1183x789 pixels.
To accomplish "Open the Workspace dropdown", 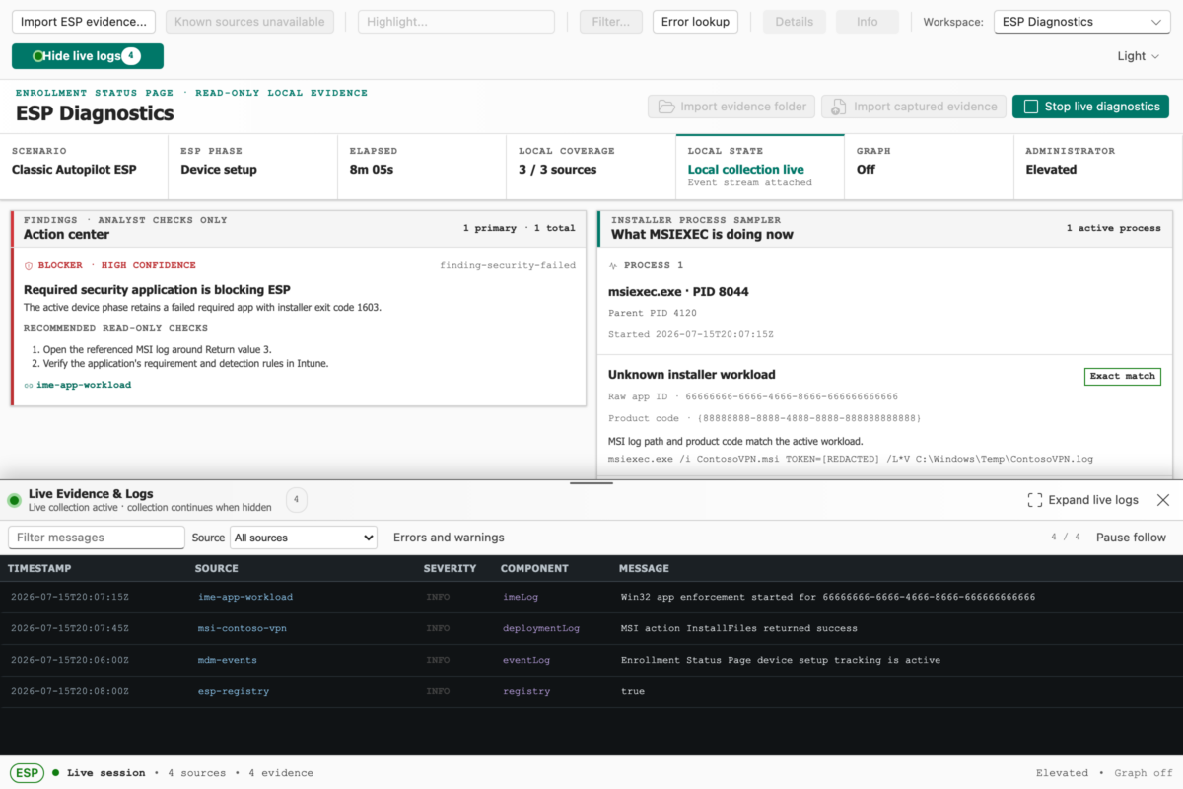I will coord(1081,22).
